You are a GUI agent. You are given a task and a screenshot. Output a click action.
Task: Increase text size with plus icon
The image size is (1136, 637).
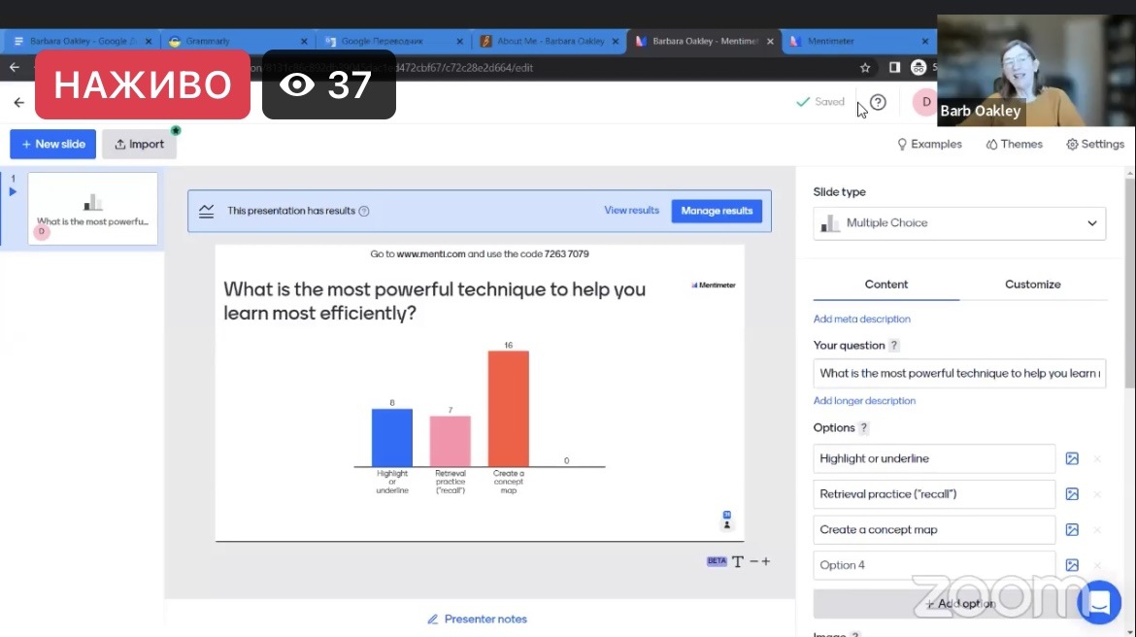click(x=766, y=561)
